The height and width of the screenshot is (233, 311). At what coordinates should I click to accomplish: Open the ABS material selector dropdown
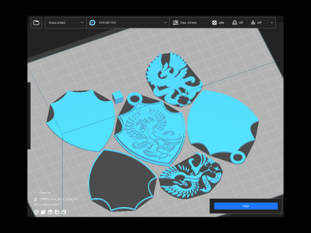(x=128, y=23)
